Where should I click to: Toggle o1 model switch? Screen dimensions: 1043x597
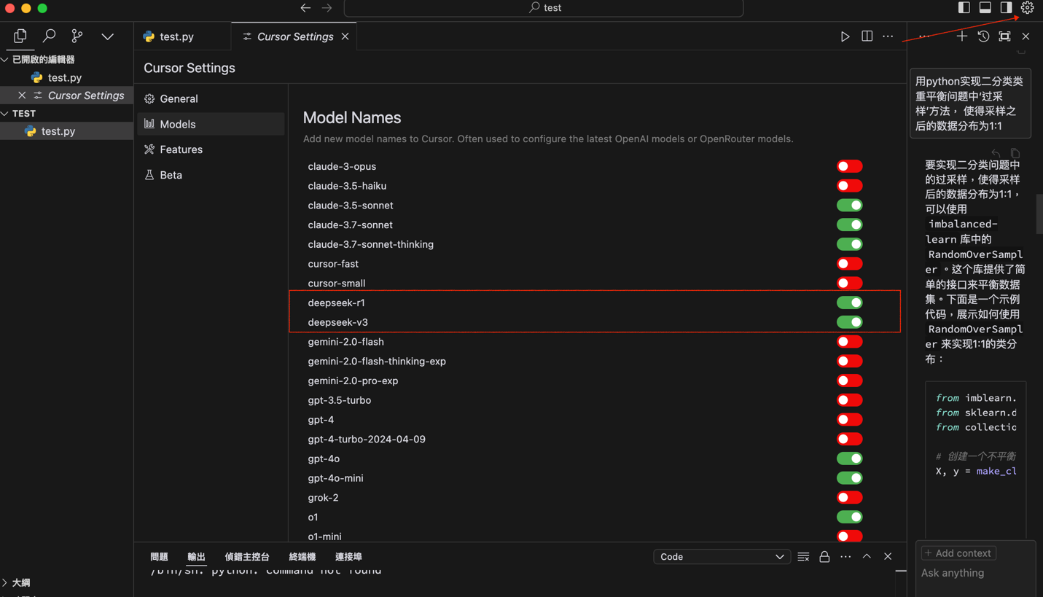849,517
